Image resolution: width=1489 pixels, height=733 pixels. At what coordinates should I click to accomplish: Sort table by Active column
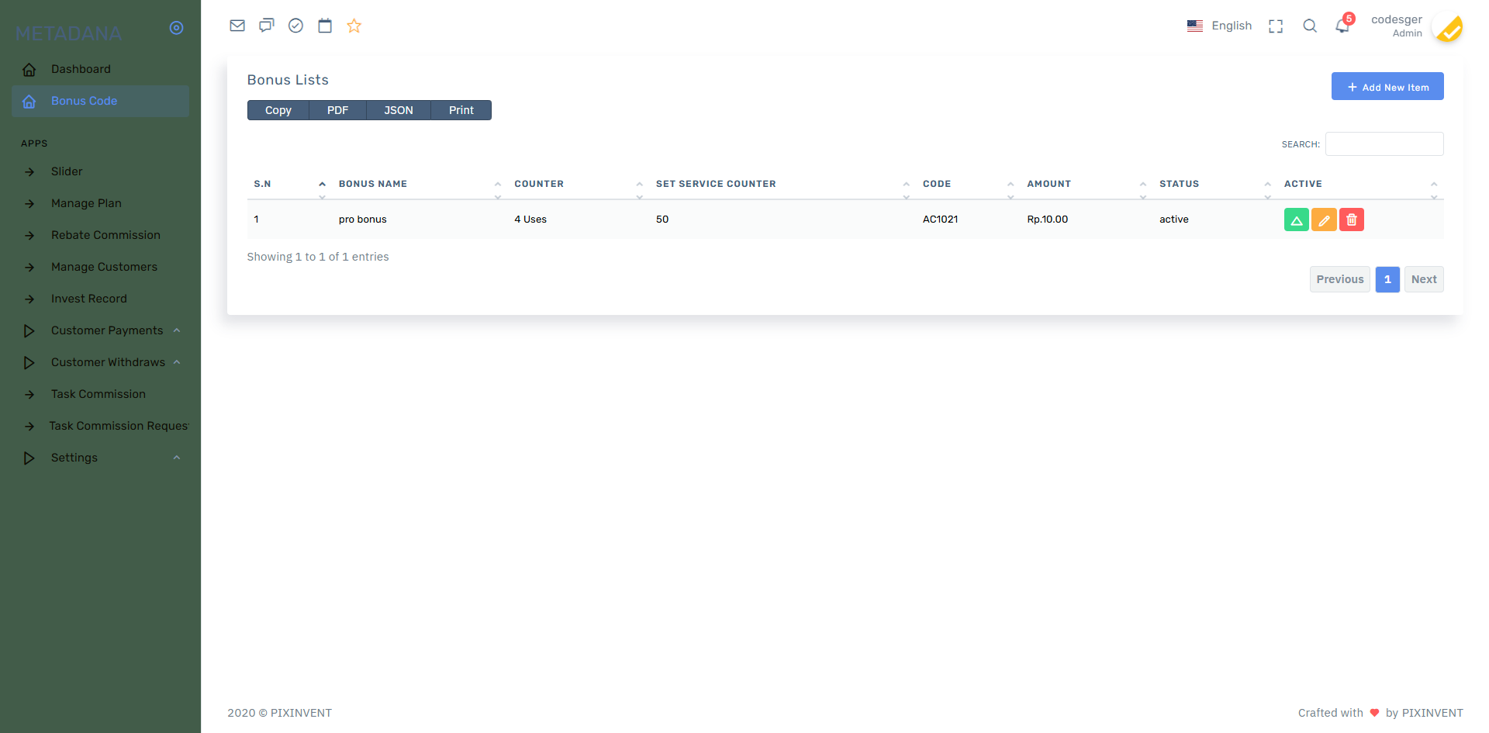coord(1361,184)
